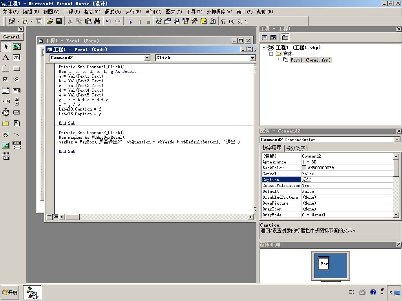Toggle Folders view in project explorer

(285, 38)
